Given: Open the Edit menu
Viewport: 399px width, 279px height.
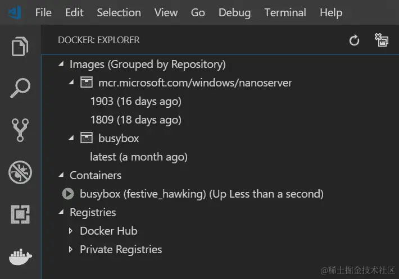Looking at the screenshot, I should pos(74,12).
